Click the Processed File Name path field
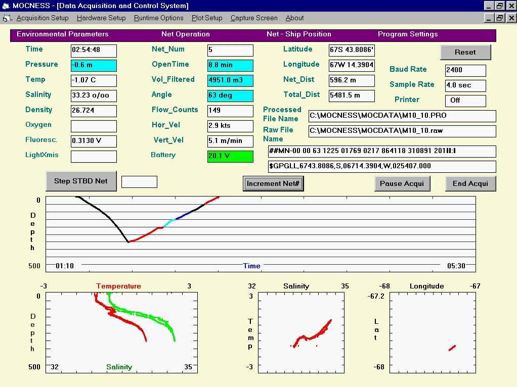The image size is (517, 387). point(402,116)
